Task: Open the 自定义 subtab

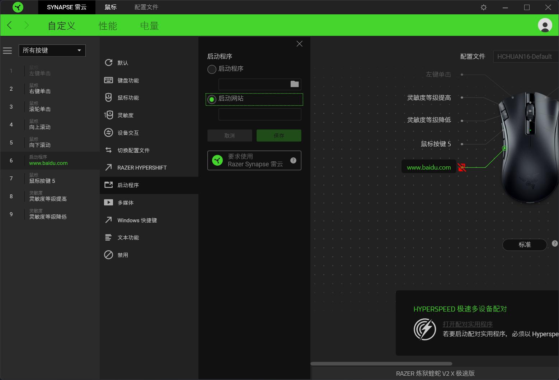Action: (x=62, y=26)
